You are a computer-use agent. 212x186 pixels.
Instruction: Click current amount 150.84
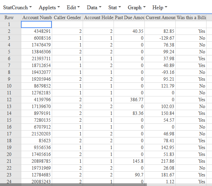point(160,114)
